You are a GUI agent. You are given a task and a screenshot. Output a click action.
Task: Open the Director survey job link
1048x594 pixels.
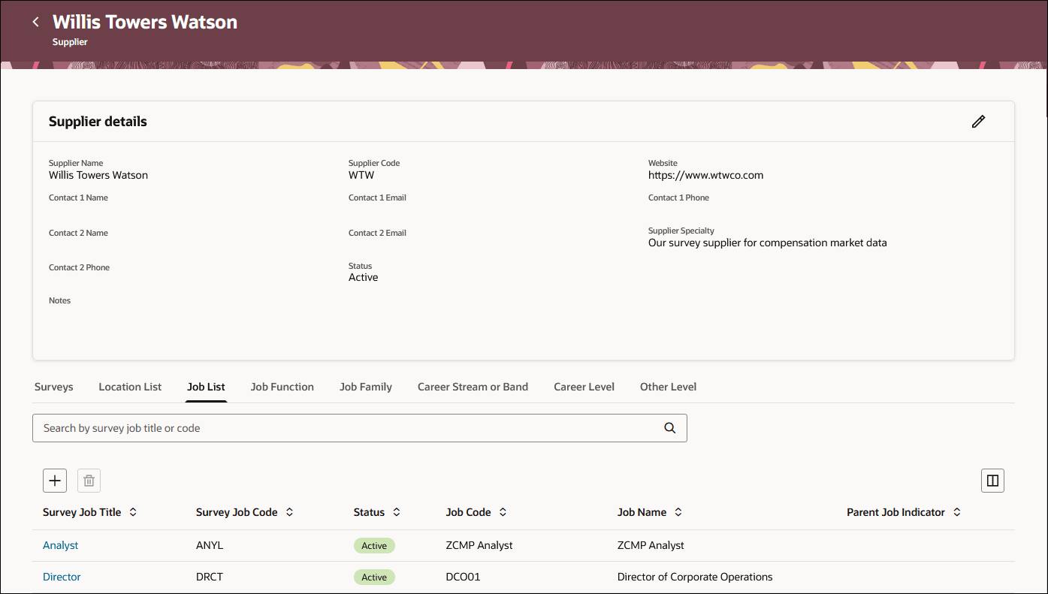(x=61, y=577)
